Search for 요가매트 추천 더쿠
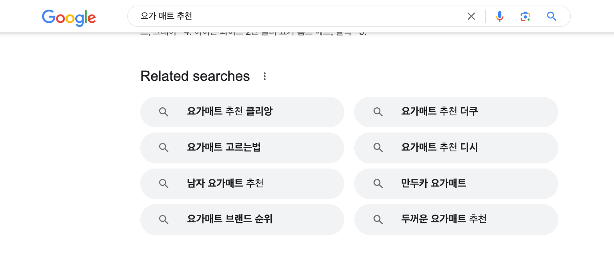The width and height of the screenshot is (614, 253). pos(439,112)
